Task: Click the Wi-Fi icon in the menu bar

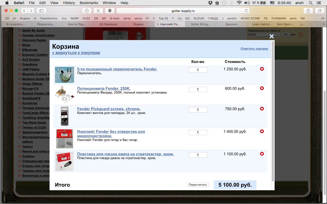Action: point(239,3)
